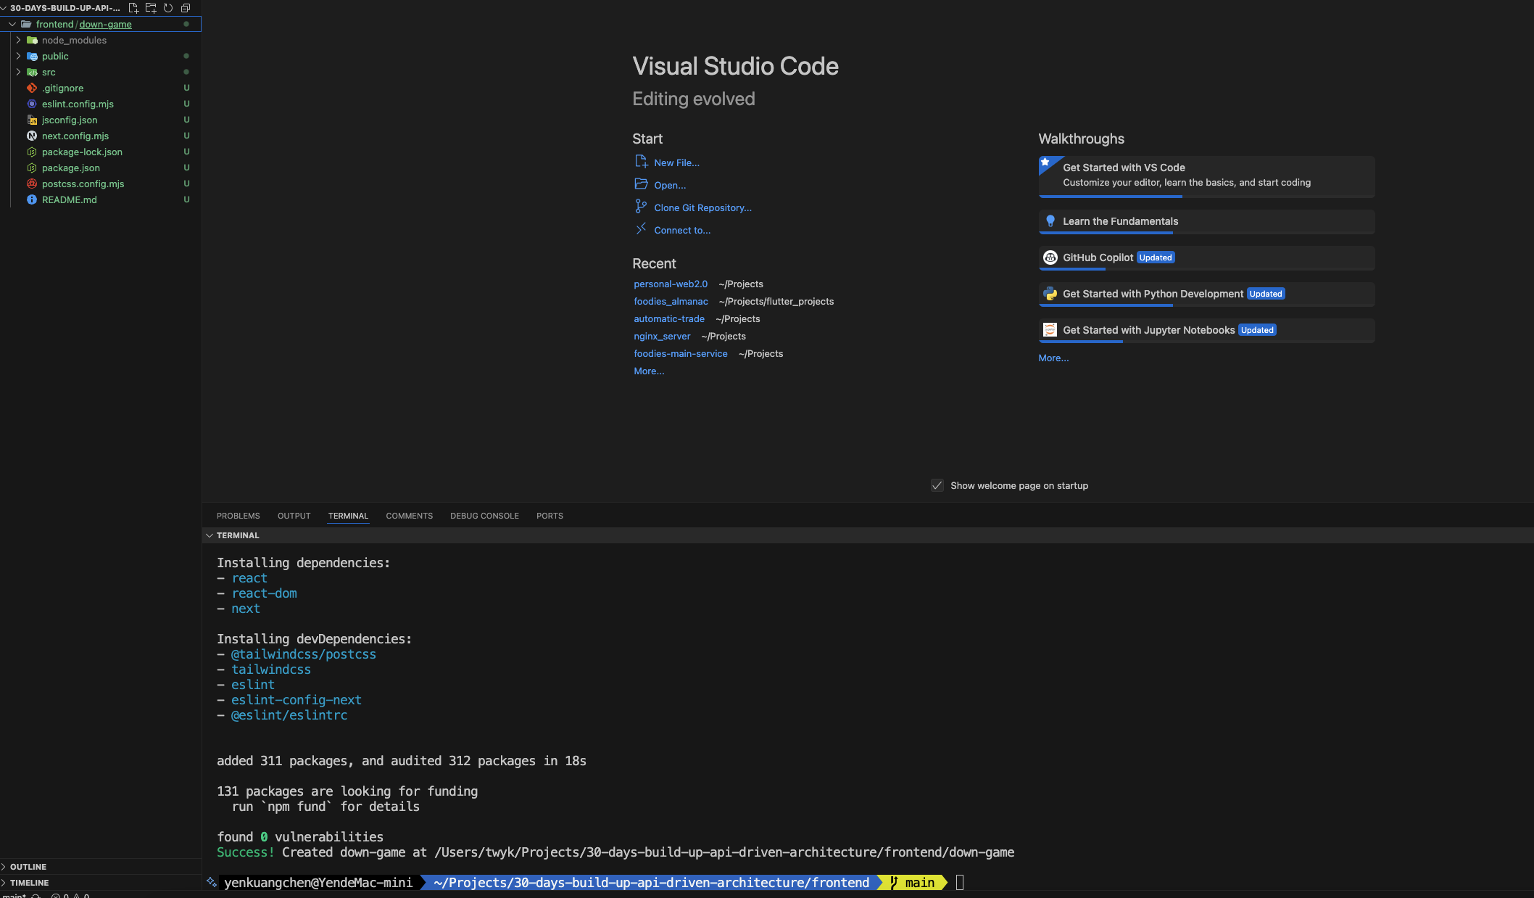Collapse all folders in explorer
This screenshot has height=898, width=1534.
click(x=186, y=8)
